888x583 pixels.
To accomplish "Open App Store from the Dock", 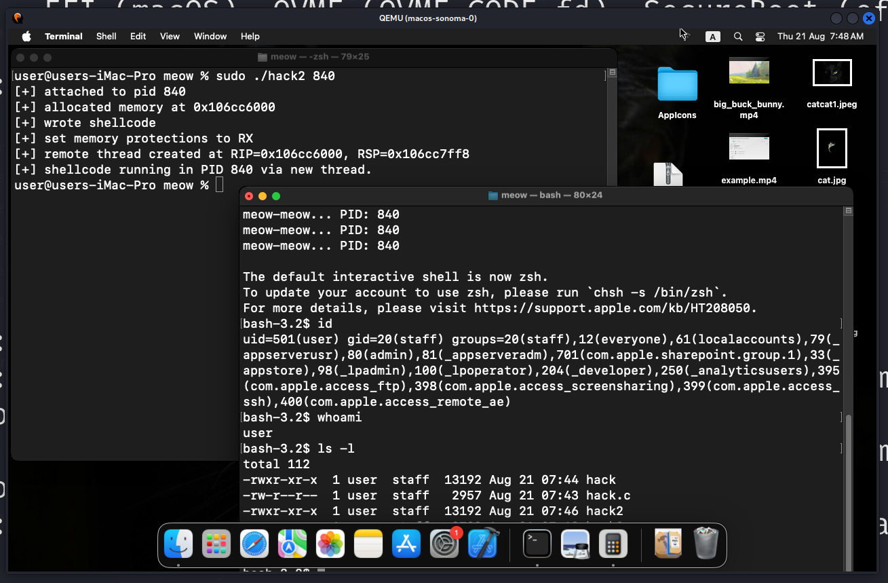I will (406, 544).
